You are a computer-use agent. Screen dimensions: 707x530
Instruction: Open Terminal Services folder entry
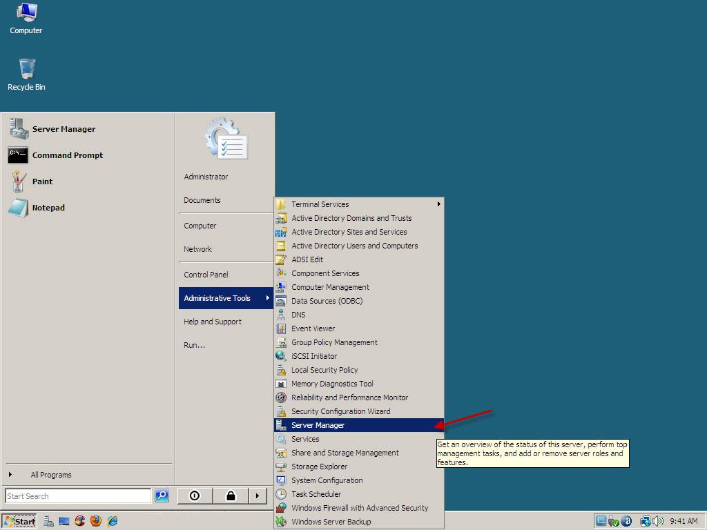(x=358, y=204)
